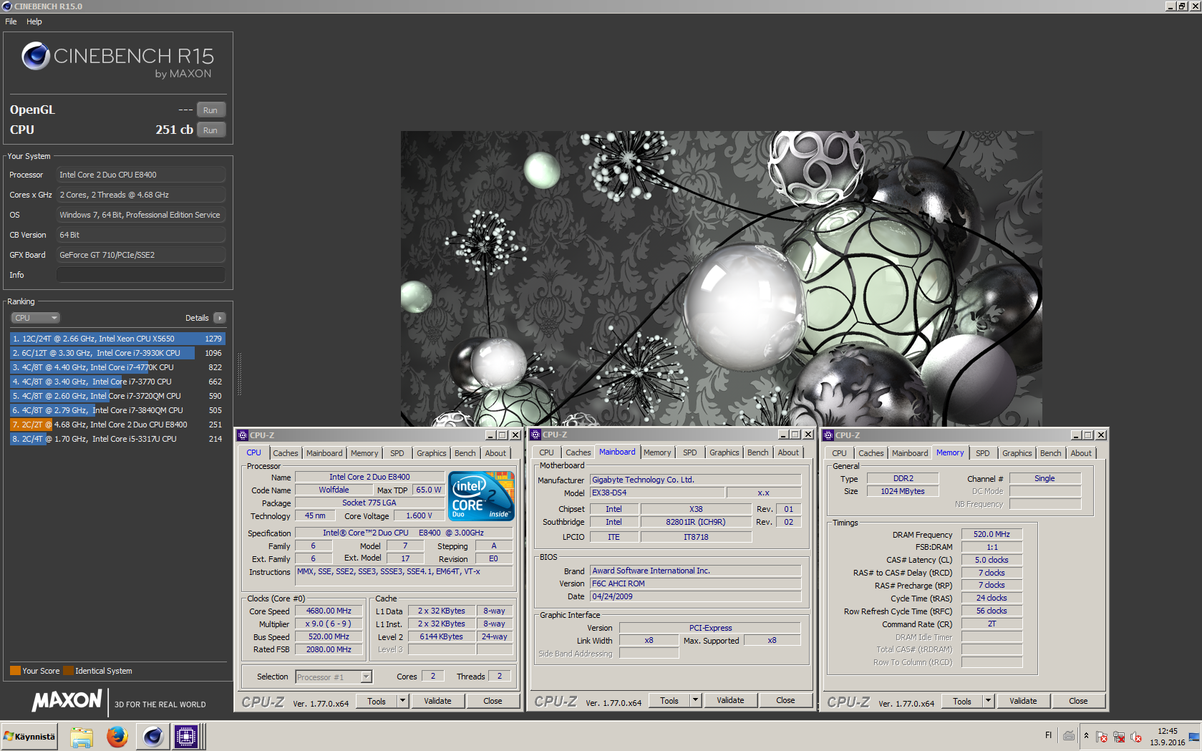The image size is (1202, 751).
Task: Click the FI language indicator
Action: click(x=1048, y=735)
